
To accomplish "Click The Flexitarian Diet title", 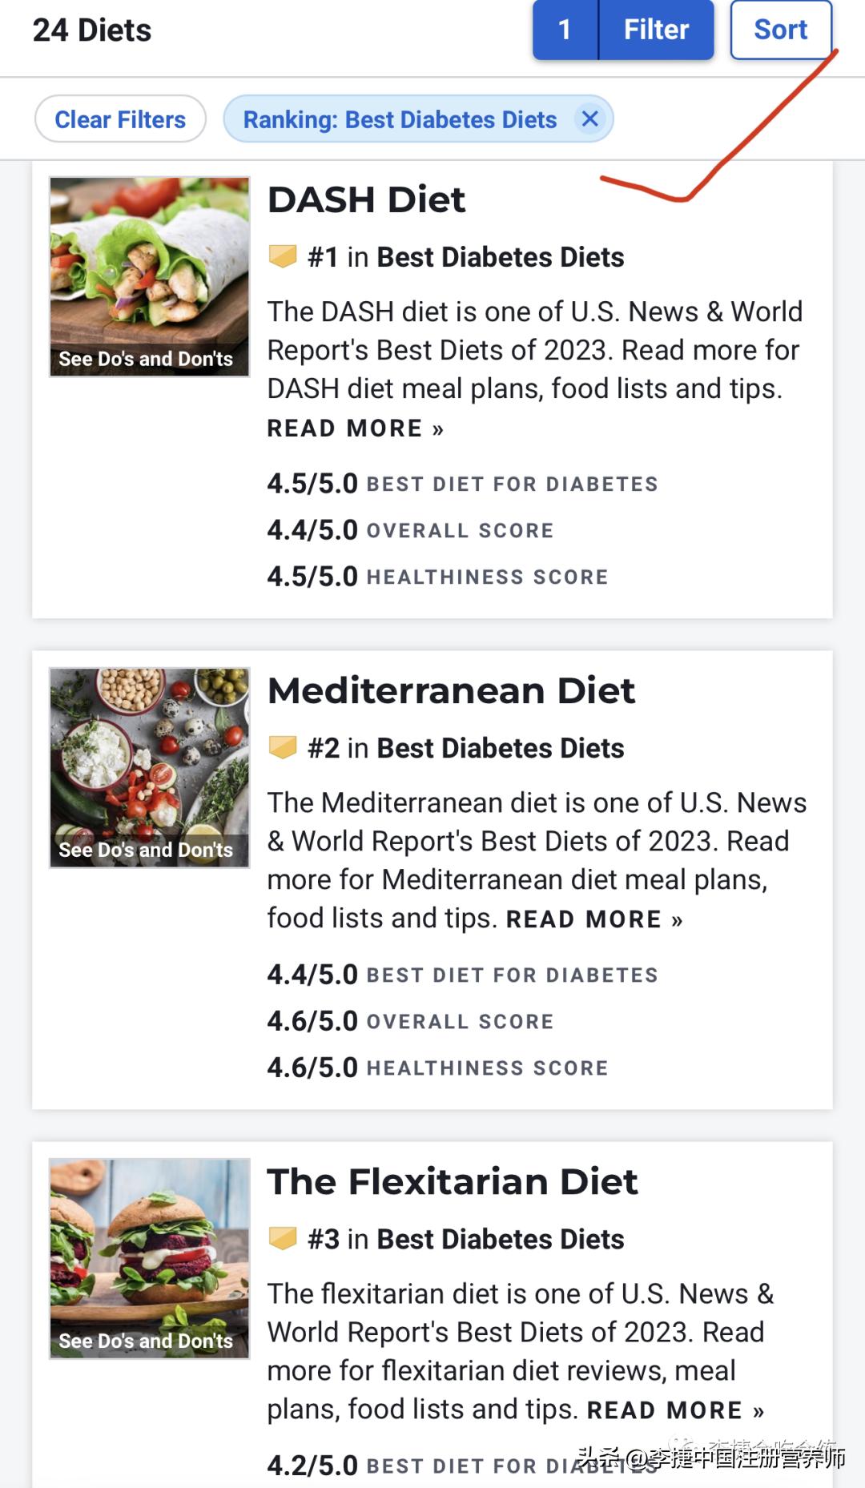I will [x=453, y=1181].
